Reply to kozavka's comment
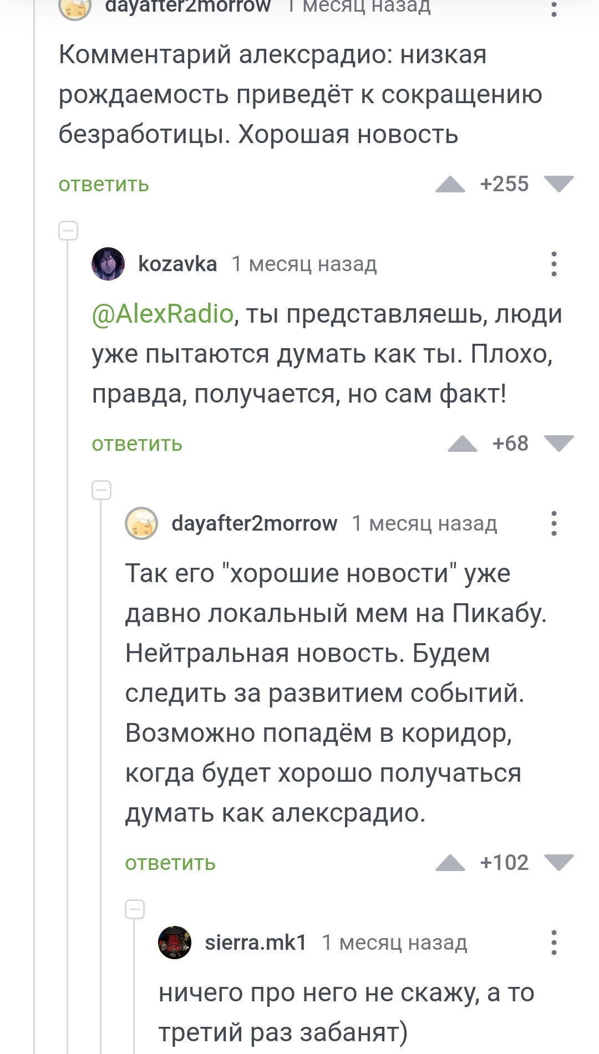Viewport: 599px width, 1054px height. pyautogui.click(x=137, y=444)
